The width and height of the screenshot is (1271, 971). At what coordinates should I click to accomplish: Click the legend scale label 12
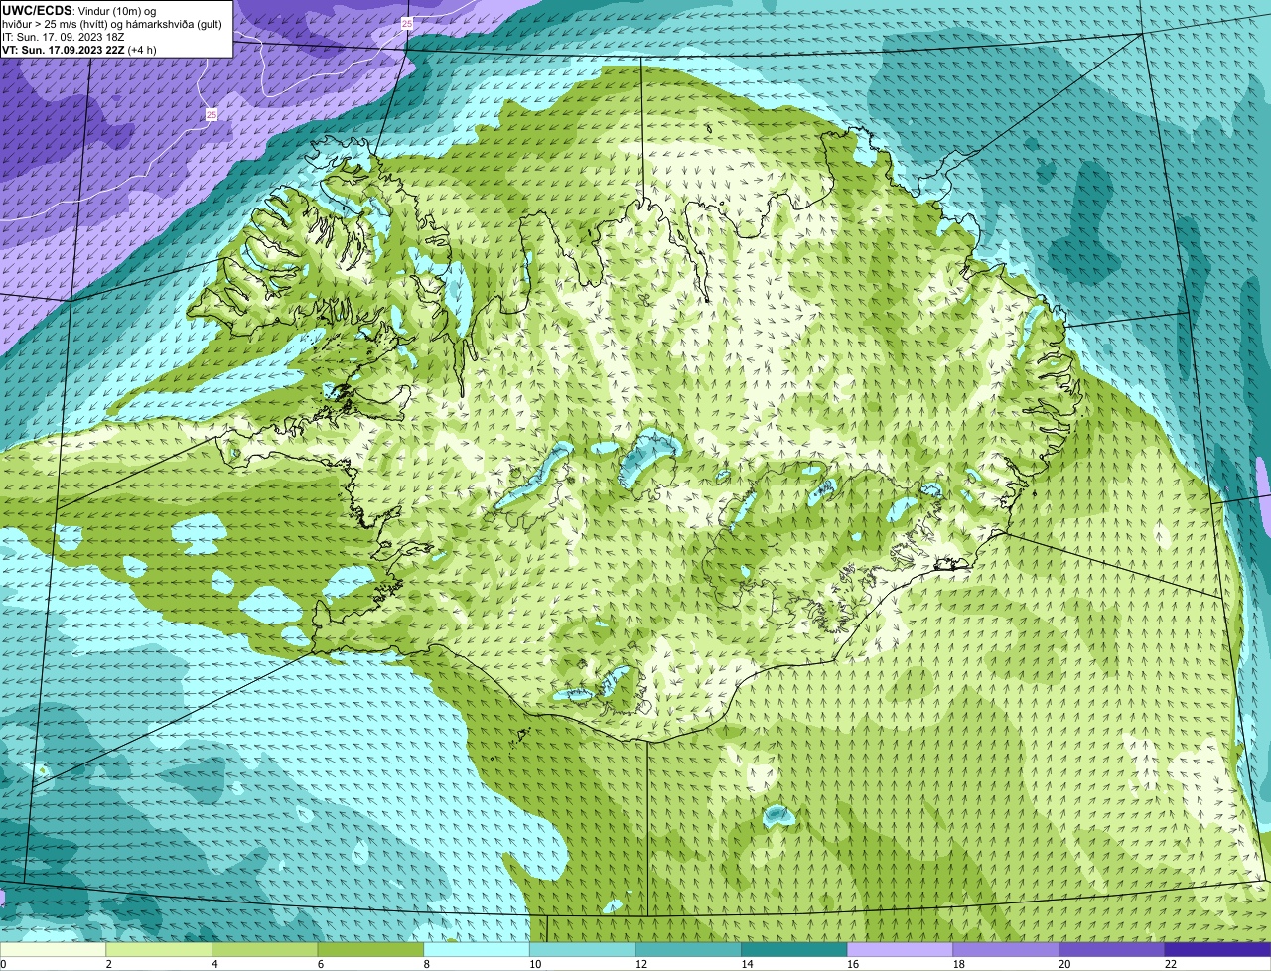(x=641, y=964)
